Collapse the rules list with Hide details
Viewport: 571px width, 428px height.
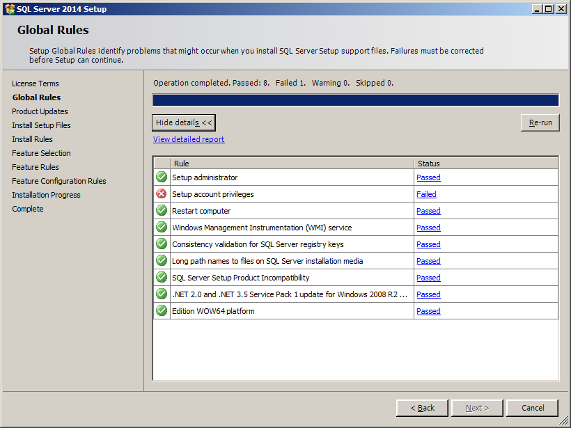184,122
